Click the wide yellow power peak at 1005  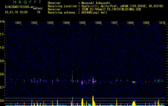[x=82, y=102]
